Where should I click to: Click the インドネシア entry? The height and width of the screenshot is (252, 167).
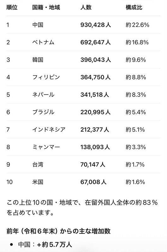coord(49,129)
